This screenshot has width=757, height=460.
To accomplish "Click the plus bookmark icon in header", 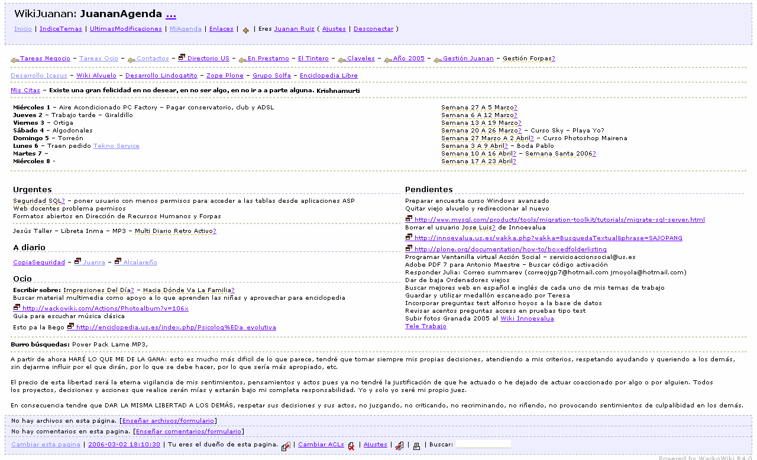I will pos(245,30).
